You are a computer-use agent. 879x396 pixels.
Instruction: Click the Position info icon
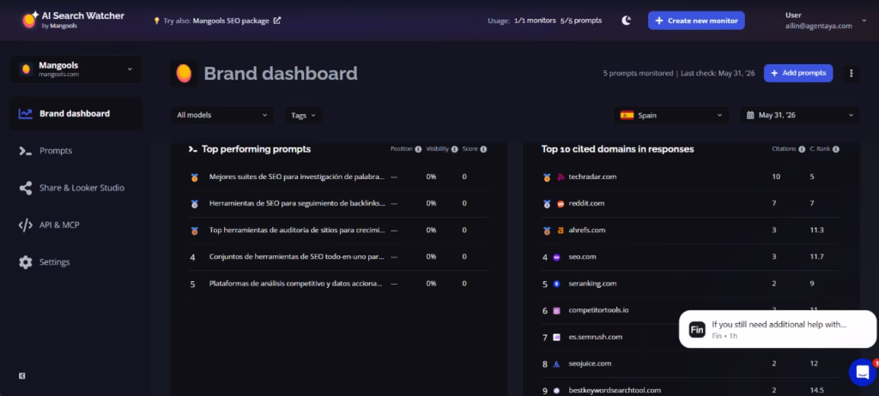[418, 149]
